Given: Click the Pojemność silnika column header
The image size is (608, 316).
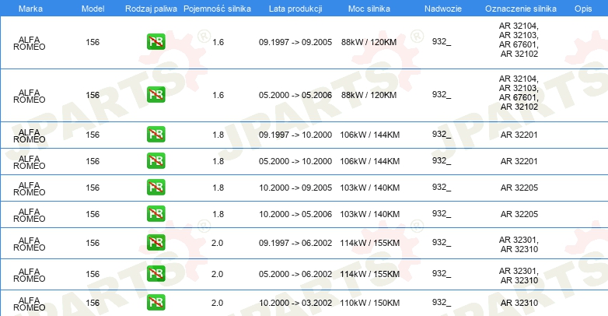Looking at the screenshot, I should (217, 9).
